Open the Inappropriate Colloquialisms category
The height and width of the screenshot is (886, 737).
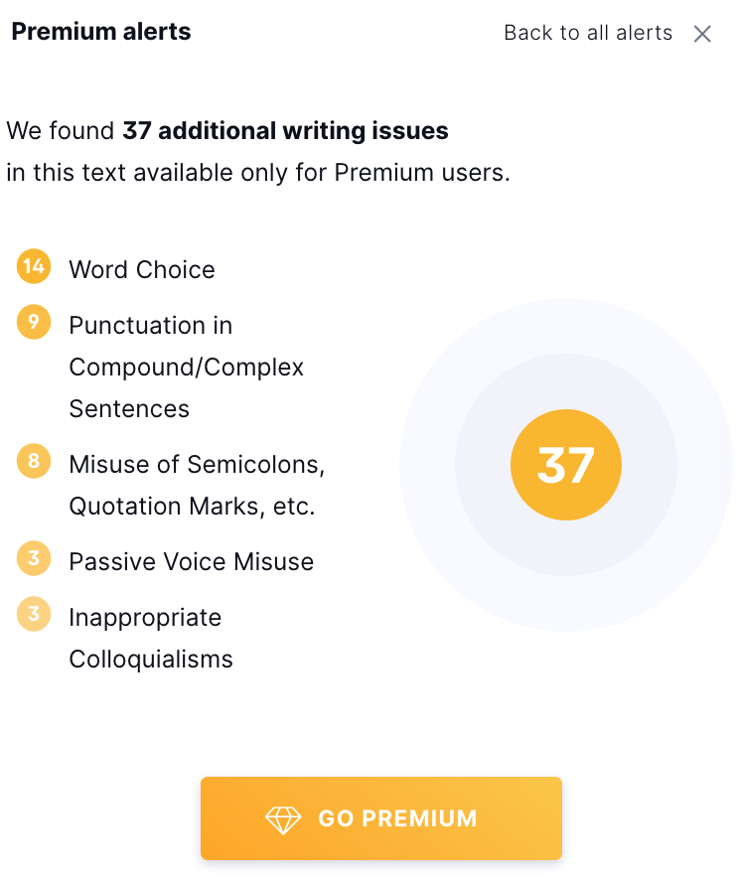point(150,638)
